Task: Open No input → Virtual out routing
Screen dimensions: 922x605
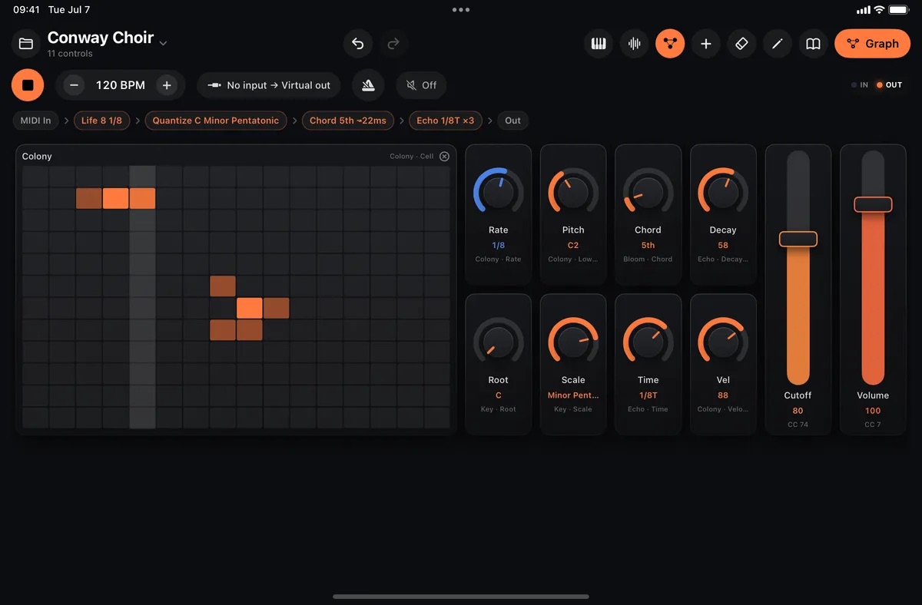Action: pyautogui.click(x=269, y=85)
